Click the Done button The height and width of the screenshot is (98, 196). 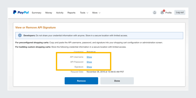[117, 81]
